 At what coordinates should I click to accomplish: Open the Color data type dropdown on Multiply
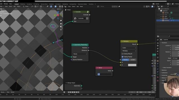[129, 48]
